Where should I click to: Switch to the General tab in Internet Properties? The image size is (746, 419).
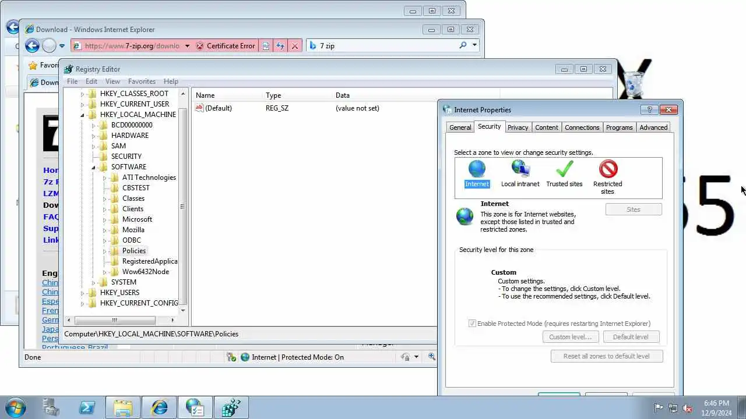pyautogui.click(x=460, y=127)
